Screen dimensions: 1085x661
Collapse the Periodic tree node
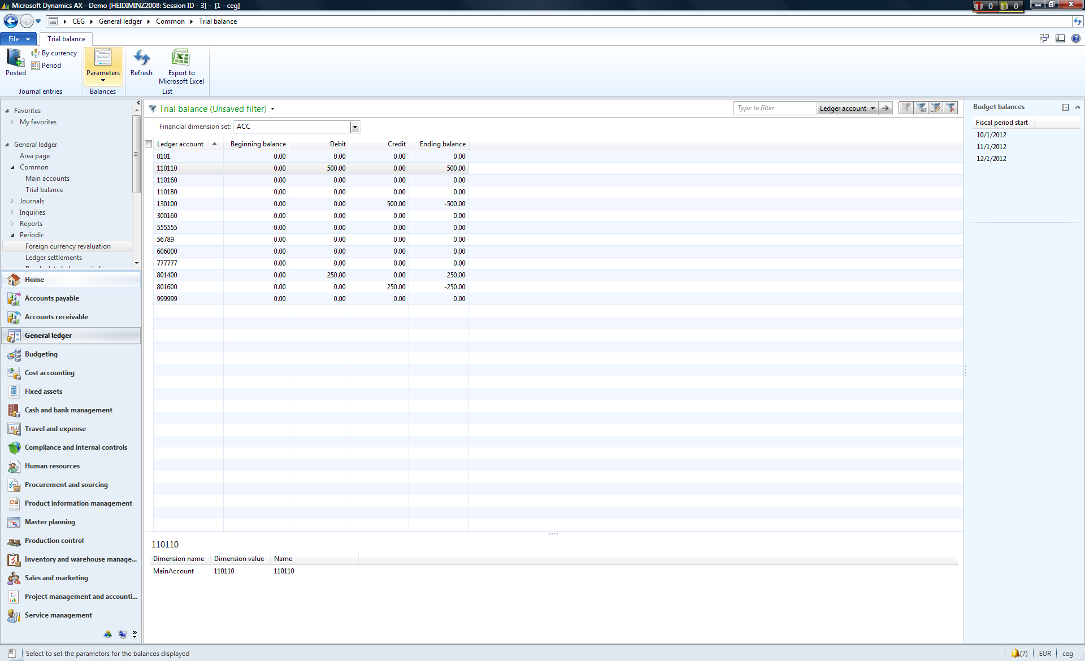[12, 235]
